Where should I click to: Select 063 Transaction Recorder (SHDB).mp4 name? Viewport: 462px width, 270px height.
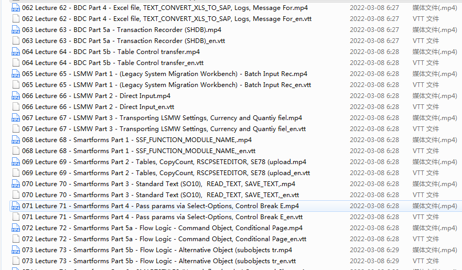[x=122, y=30]
